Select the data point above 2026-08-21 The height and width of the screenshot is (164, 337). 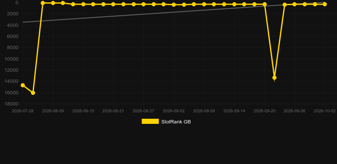113,4
